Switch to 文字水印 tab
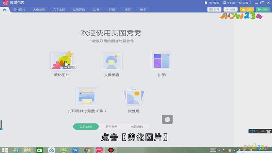 coord(59,10)
